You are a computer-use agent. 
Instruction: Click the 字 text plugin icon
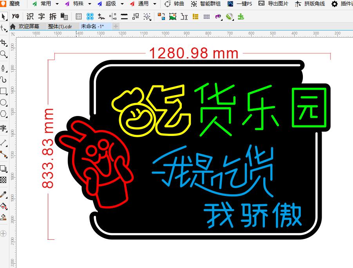coord(42,16)
